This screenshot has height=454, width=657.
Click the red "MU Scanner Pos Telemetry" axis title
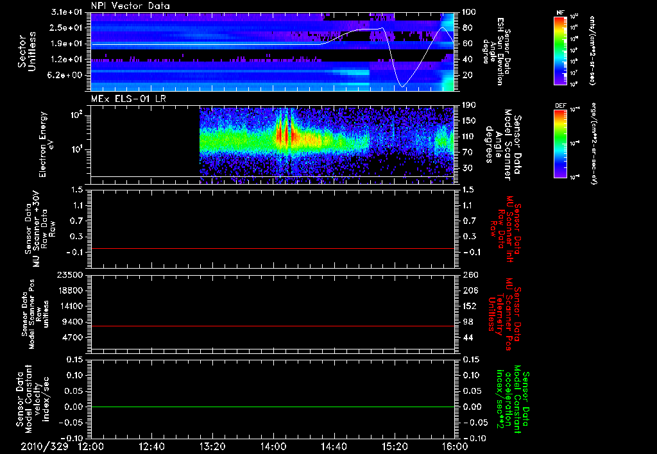505,314
